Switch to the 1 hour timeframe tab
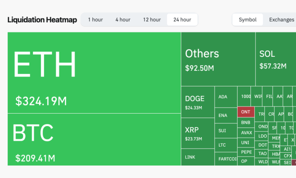 pyautogui.click(x=96, y=20)
